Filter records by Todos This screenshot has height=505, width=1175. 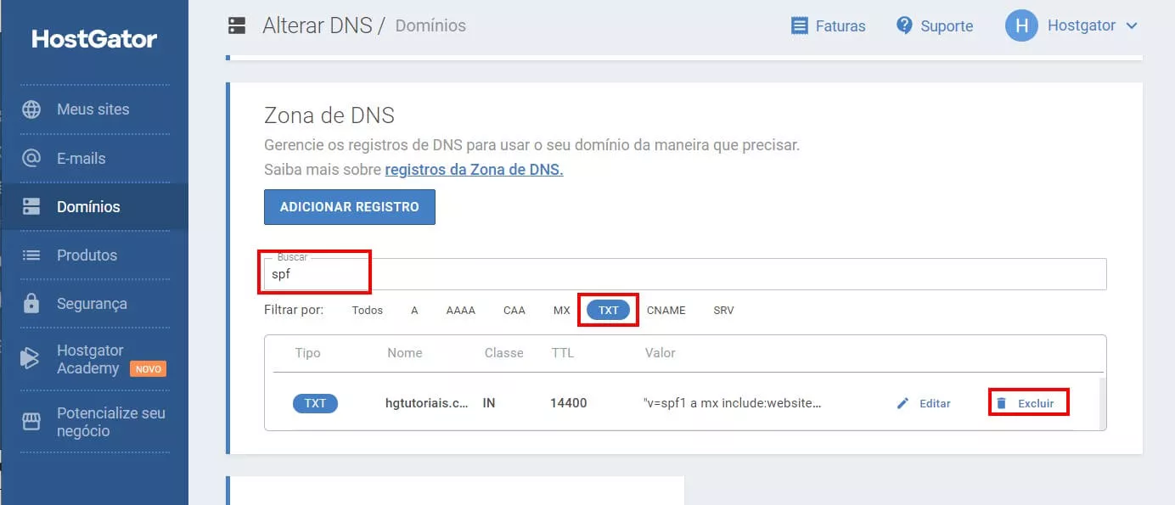click(368, 311)
